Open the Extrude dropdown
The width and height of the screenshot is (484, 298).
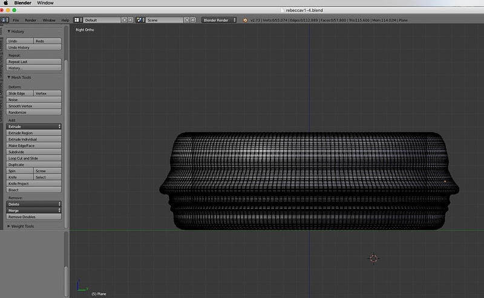[x=34, y=126]
